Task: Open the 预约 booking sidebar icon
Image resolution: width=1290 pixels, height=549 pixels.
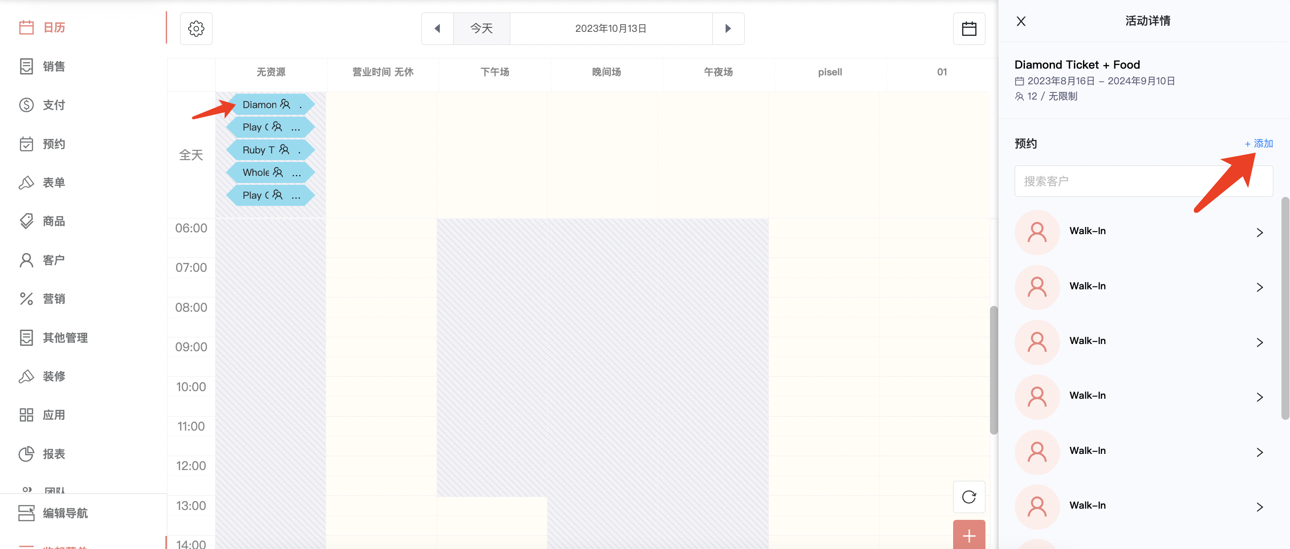Action: pos(26,144)
